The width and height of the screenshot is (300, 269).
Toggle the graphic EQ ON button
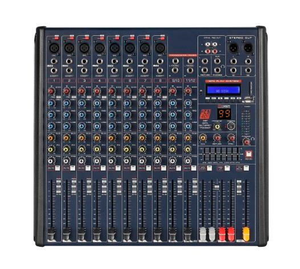(x=249, y=154)
